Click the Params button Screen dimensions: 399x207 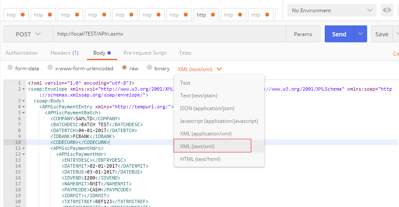pos(303,34)
